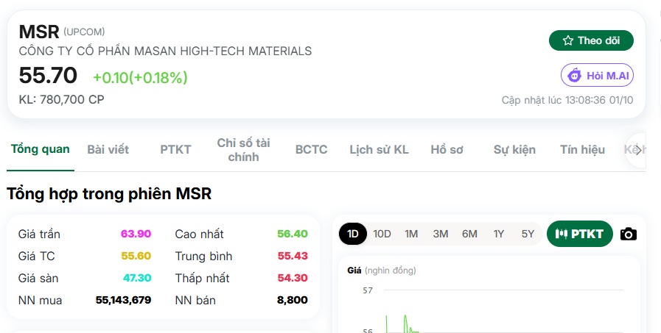Viewport: 661px width, 333px height.
Task: Open the Hồ sơ tab
Action: (x=447, y=150)
